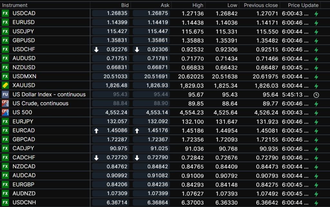Click the FX icon beside USDCNH
The height and width of the screenshot is (207, 330).
pos(5,203)
